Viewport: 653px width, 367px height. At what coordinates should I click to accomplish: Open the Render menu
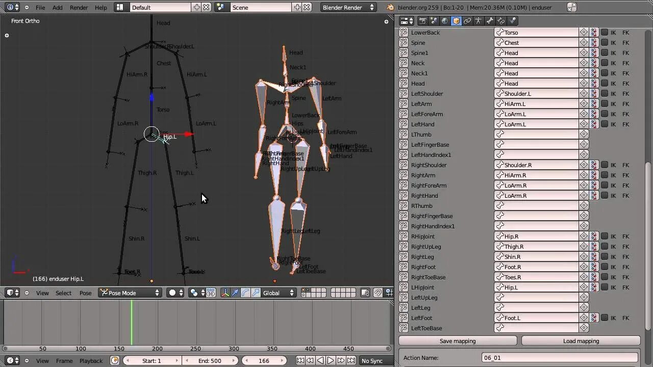tap(79, 8)
